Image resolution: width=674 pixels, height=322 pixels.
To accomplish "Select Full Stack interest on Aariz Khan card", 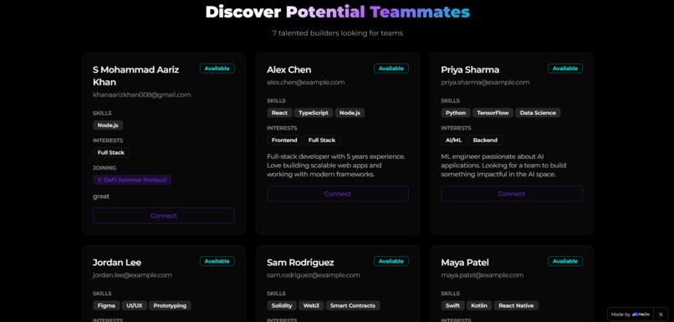I will point(111,152).
